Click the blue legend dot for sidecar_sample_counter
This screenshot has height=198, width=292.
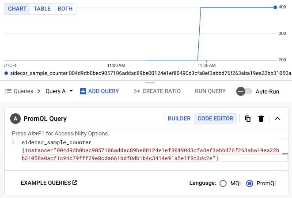6,73
